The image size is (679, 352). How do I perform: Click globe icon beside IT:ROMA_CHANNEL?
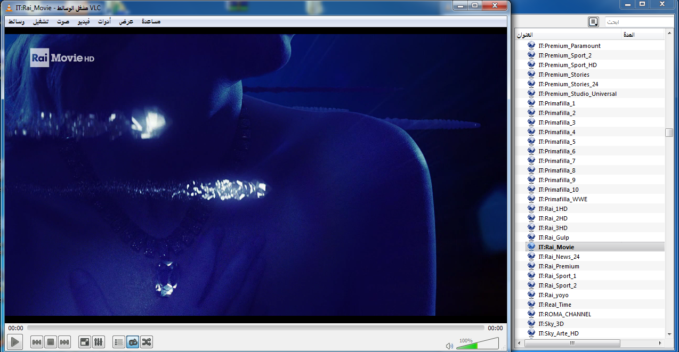coord(531,314)
